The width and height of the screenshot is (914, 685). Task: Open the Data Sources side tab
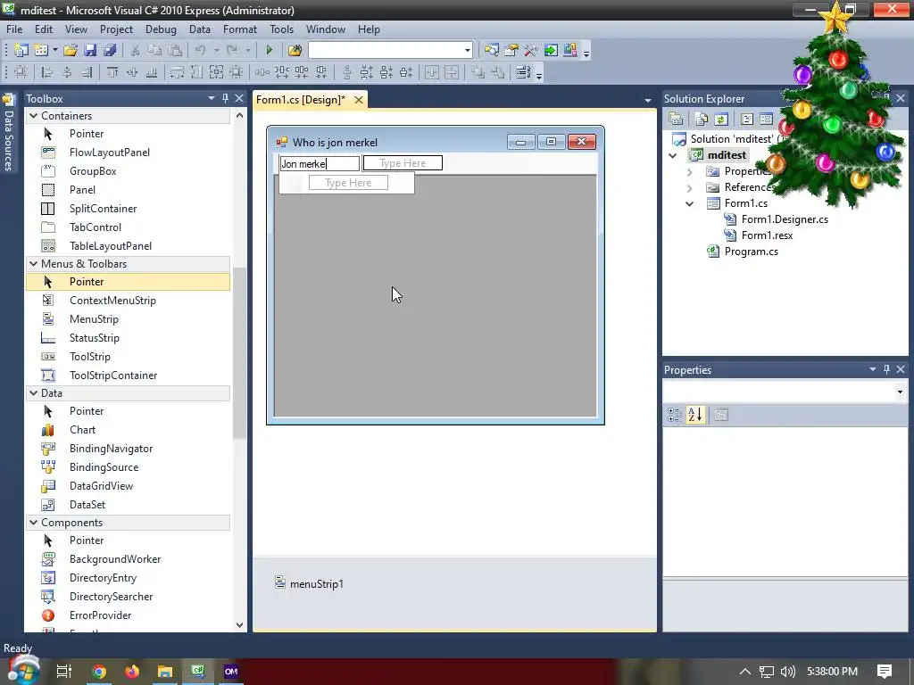tap(9, 133)
